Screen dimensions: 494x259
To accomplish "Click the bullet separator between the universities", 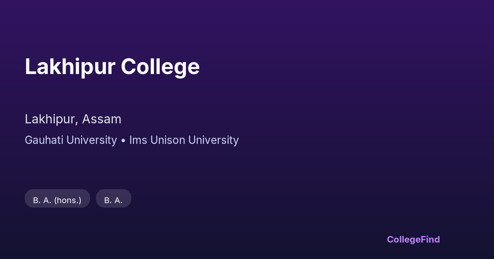I will click(123, 141).
